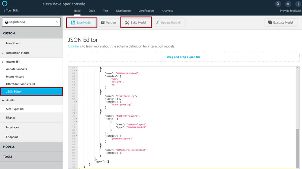Collapse code fold arrow at line 74

click(76, 113)
